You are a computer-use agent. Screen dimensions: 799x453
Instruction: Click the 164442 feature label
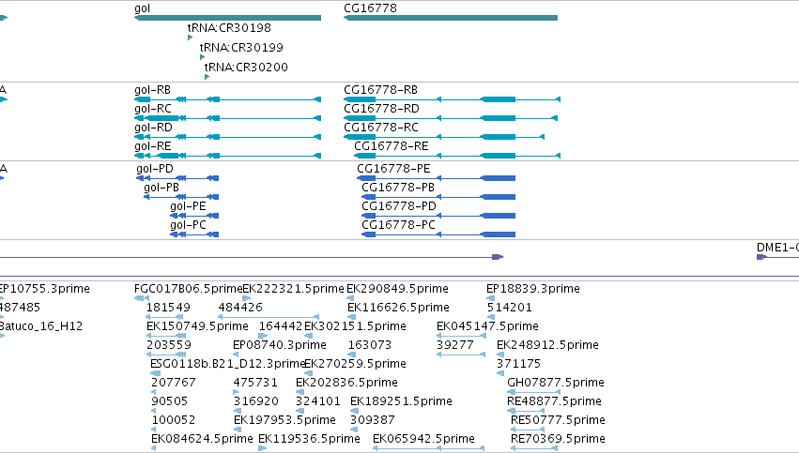(x=281, y=326)
